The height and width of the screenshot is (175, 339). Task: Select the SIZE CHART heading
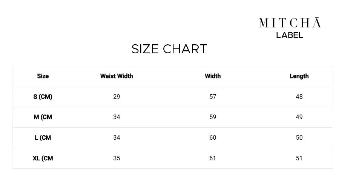tap(169, 49)
